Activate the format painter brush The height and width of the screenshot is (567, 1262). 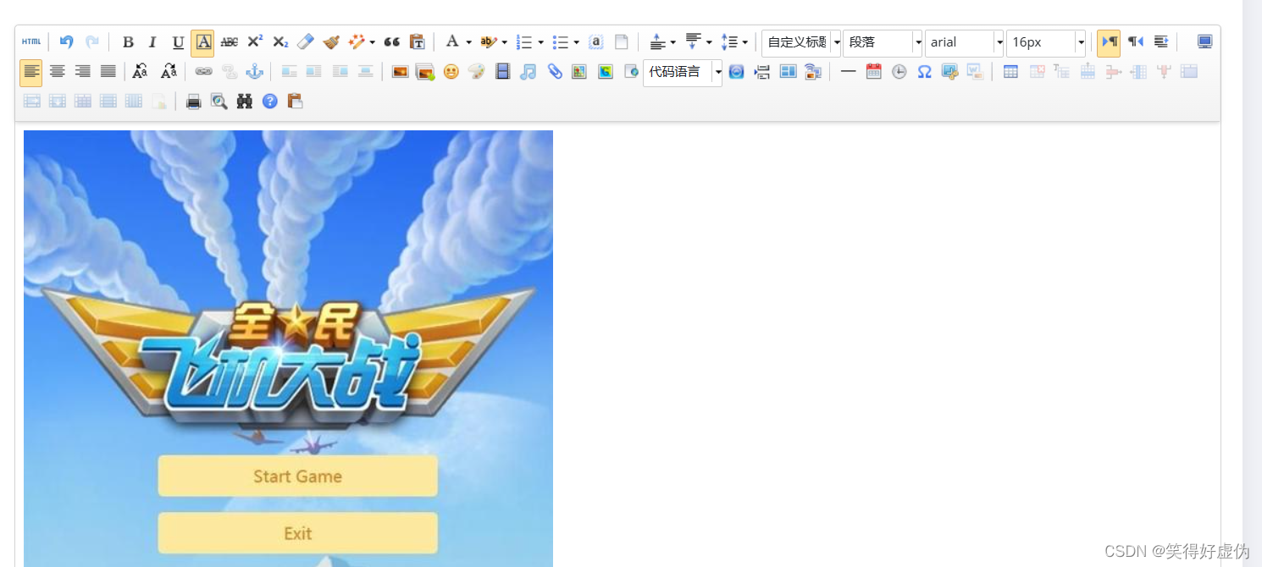pos(331,42)
